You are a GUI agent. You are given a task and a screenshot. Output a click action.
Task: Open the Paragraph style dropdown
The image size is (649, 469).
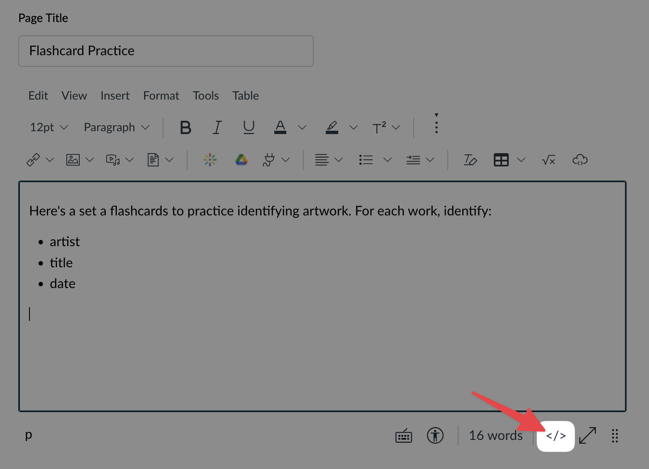(116, 127)
